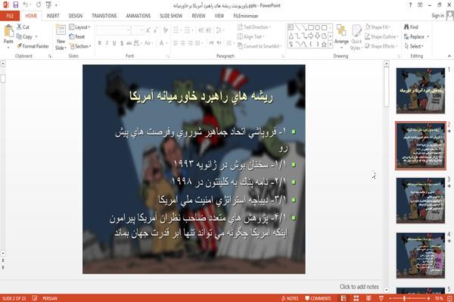Open Quick Styles gallery
The height and width of the screenshot is (302, 454).
(x=356, y=38)
